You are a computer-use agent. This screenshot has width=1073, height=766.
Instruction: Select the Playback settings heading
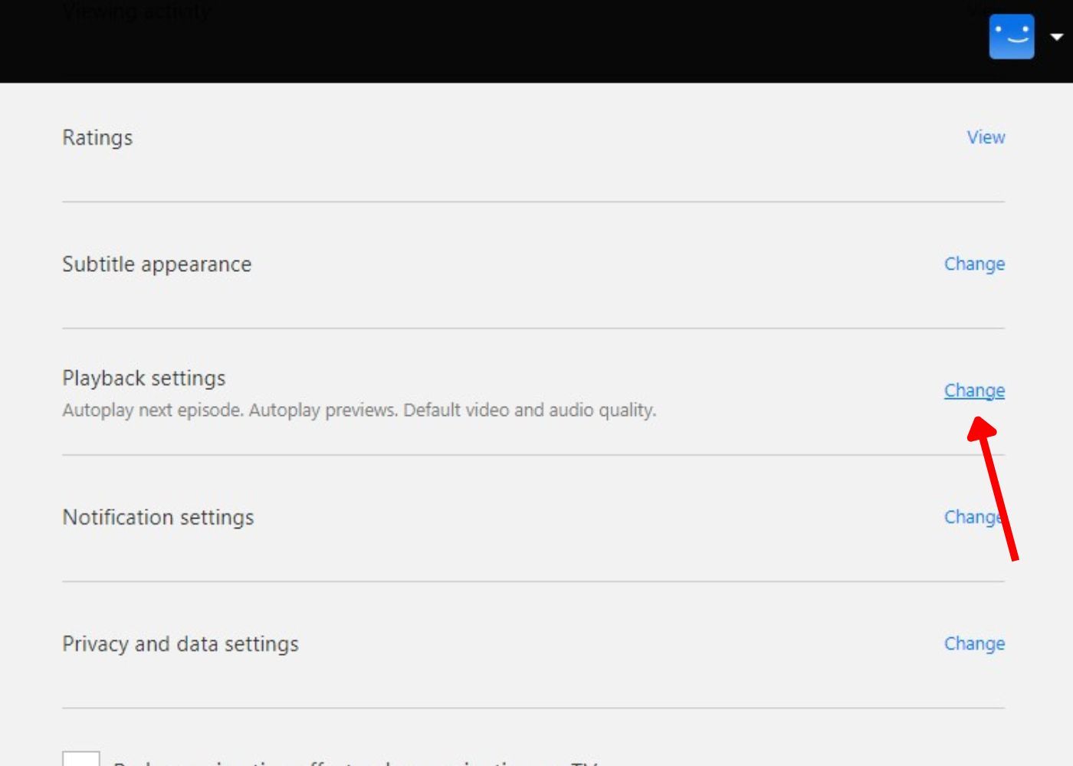click(x=143, y=378)
